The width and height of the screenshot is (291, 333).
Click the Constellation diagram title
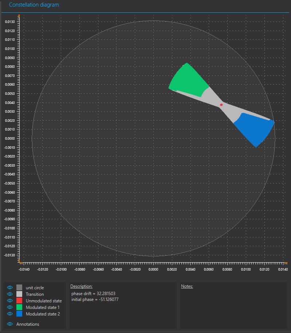click(34, 5)
